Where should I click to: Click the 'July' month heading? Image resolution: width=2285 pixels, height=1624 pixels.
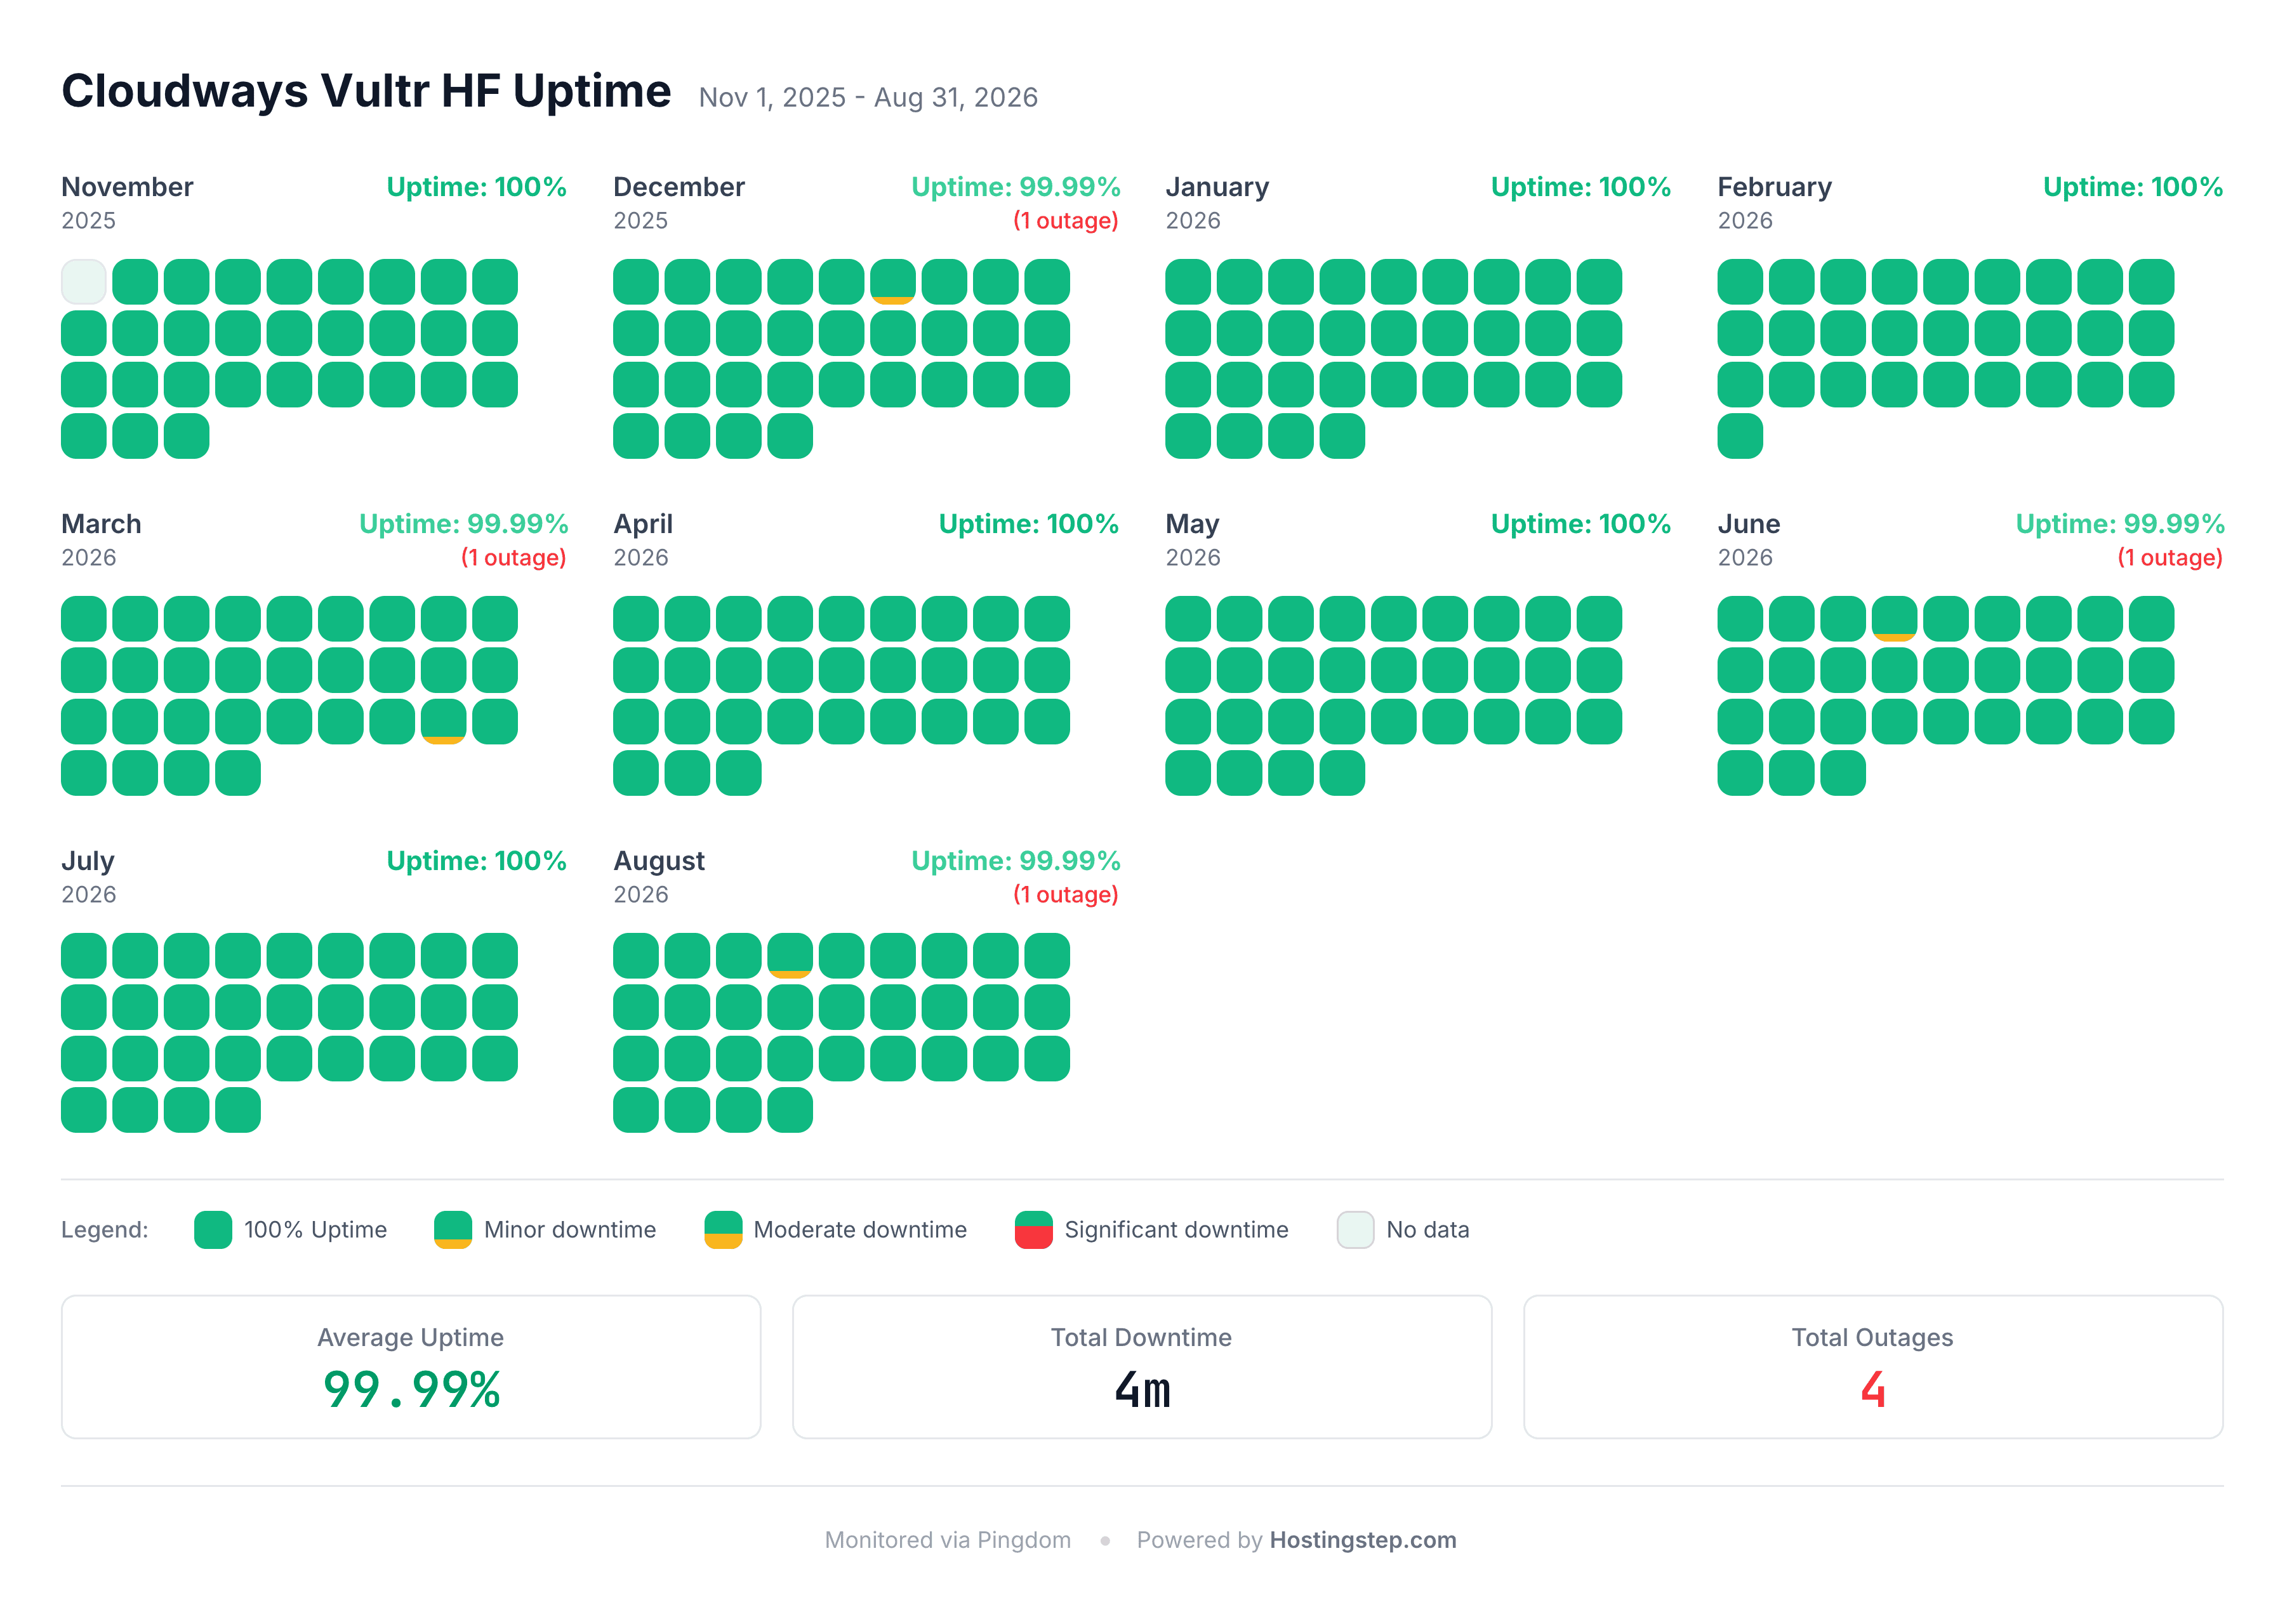(88, 861)
